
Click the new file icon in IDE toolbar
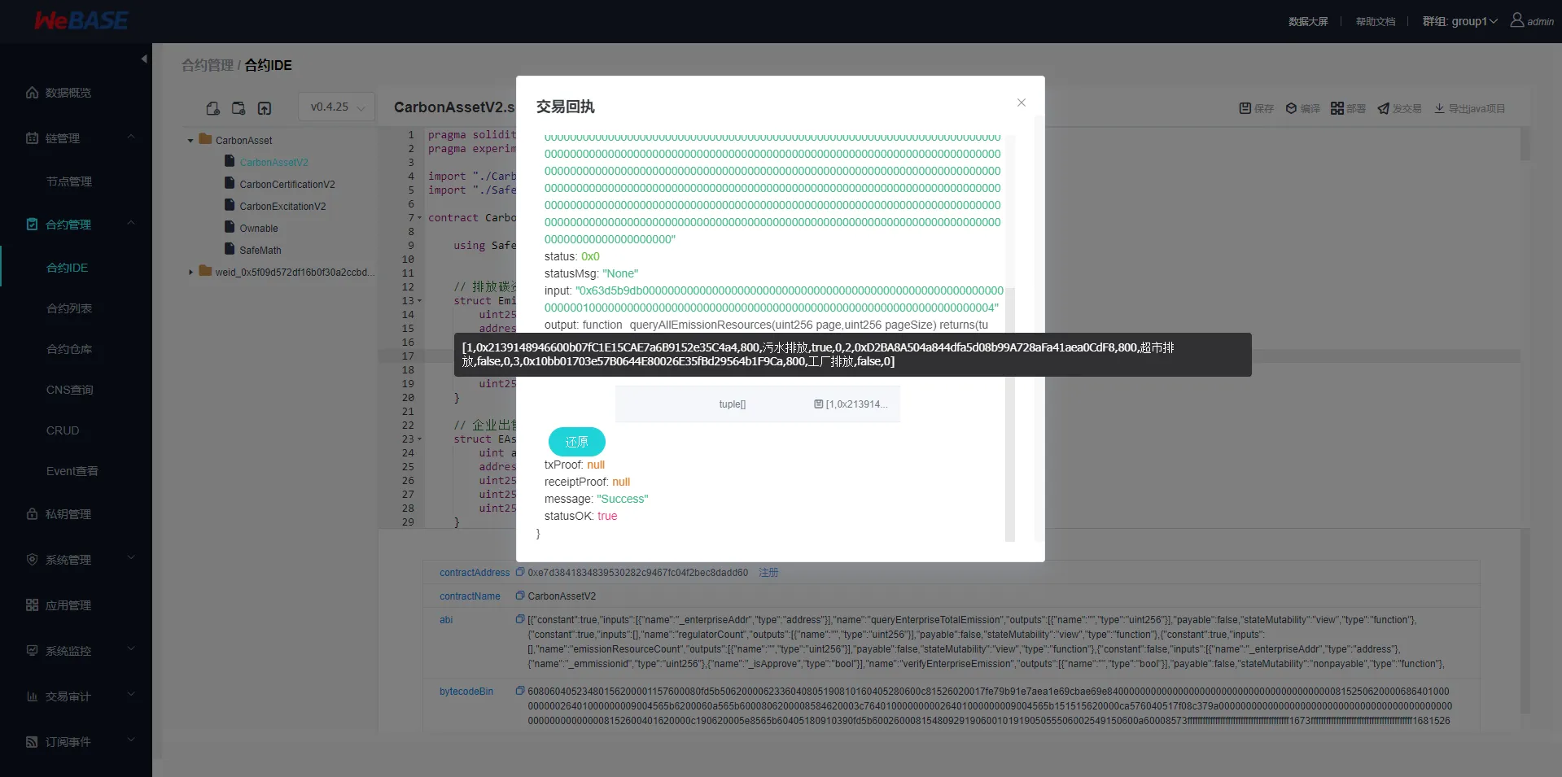(x=212, y=108)
